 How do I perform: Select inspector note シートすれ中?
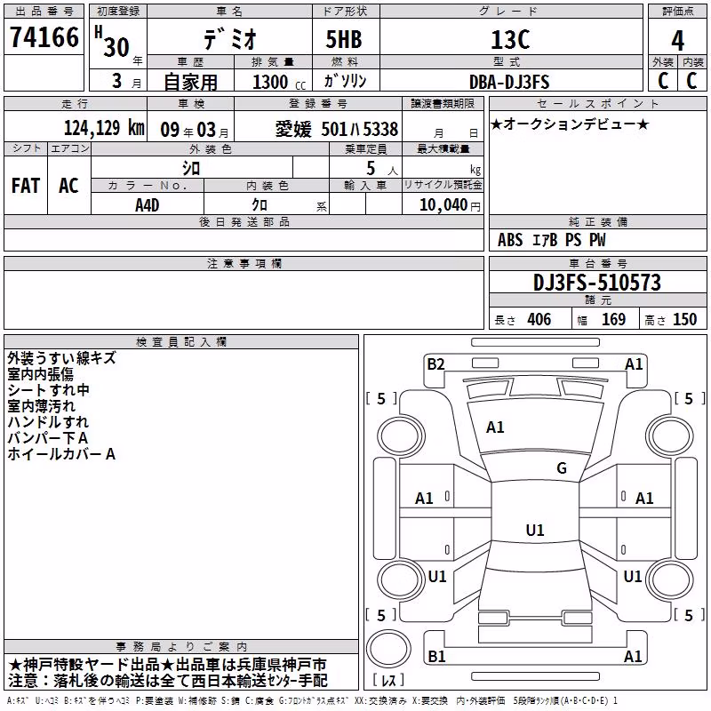click(48, 390)
